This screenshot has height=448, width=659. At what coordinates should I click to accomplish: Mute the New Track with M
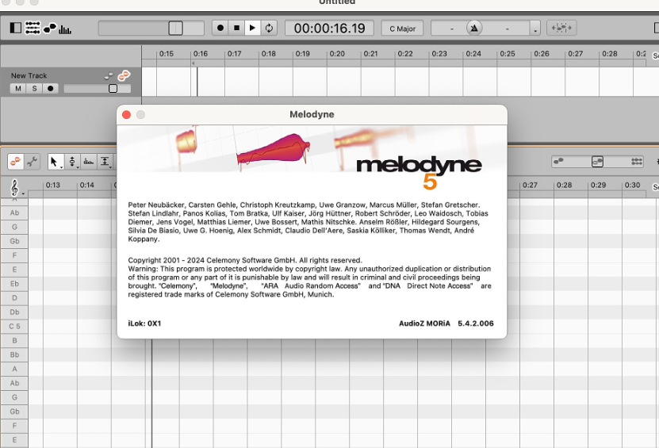click(17, 89)
